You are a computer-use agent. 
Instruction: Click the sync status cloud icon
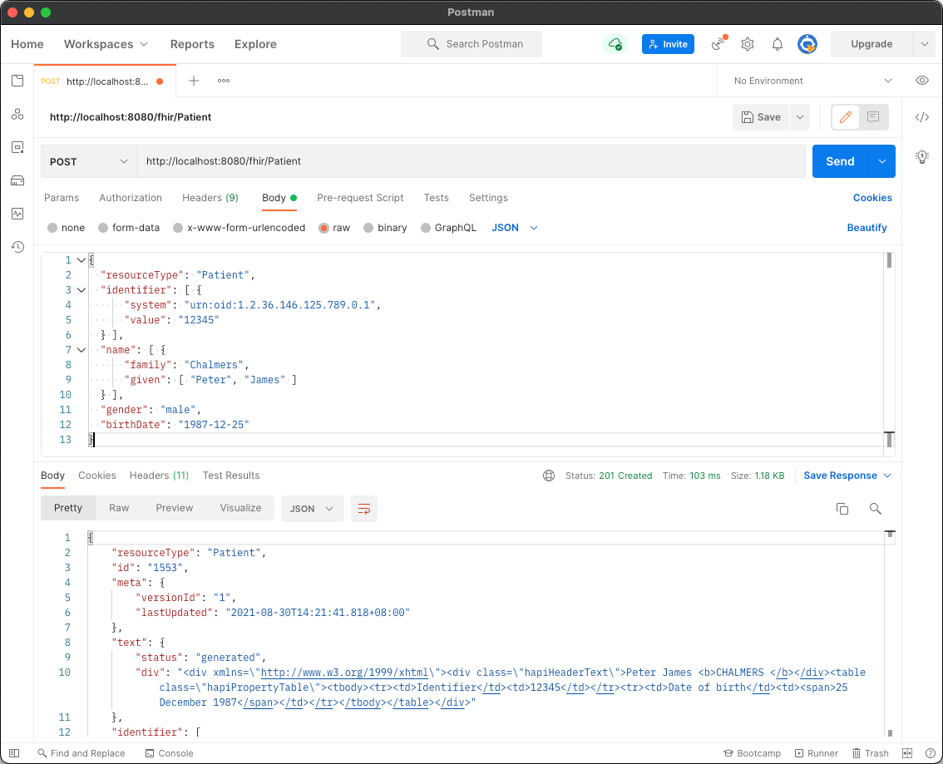[x=615, y=44]
